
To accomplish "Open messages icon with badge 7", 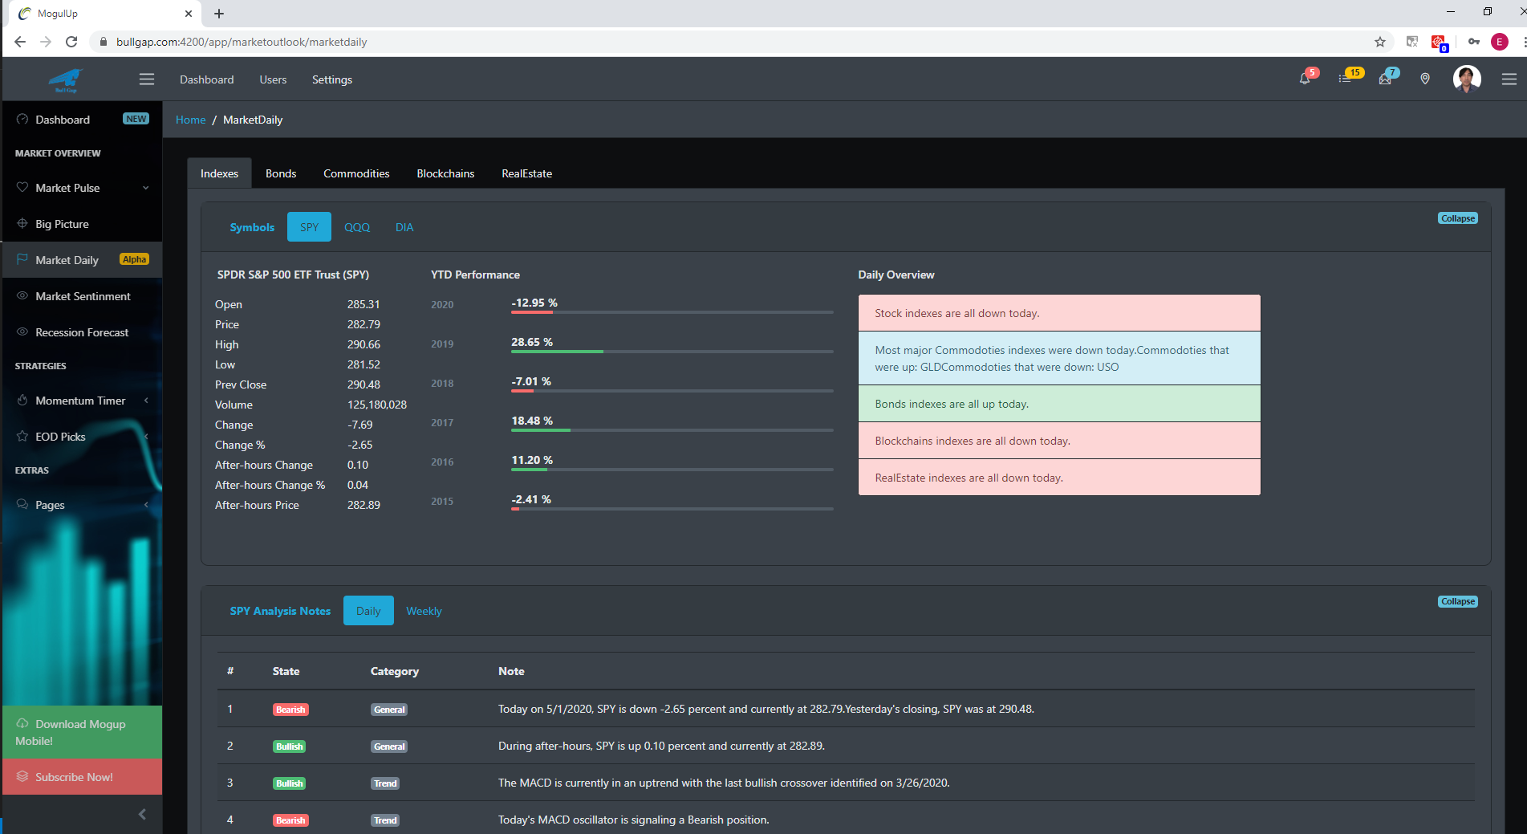I will click(1385, 79).
